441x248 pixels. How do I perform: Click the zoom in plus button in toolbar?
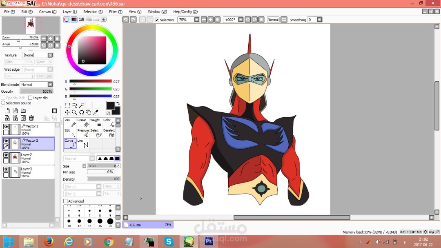(x=211, y=20)
